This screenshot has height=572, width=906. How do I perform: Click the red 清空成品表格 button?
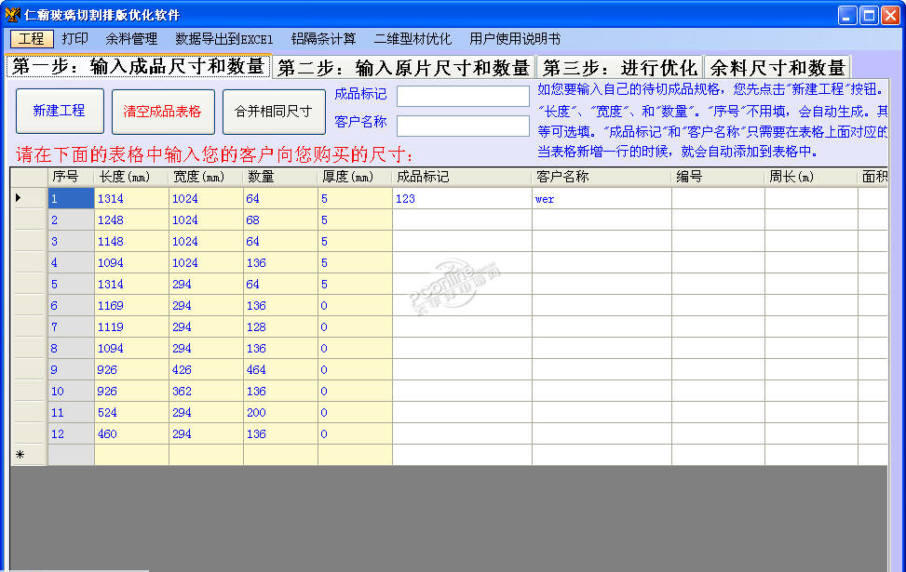(x=162, y=112)
